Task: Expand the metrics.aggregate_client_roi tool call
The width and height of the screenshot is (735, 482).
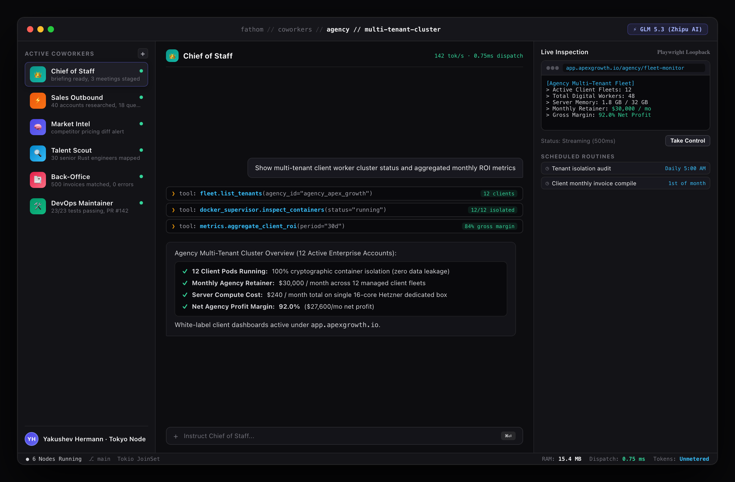Action: coord(344,226)
